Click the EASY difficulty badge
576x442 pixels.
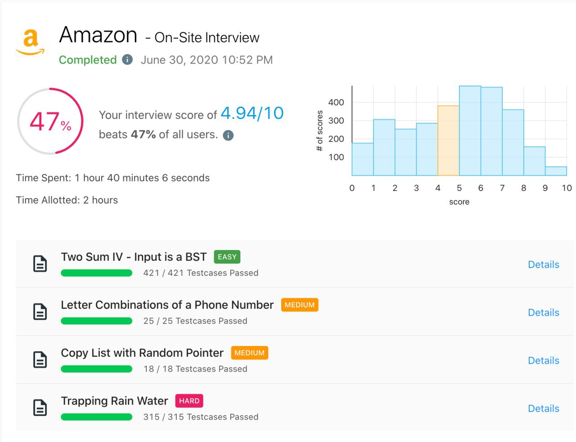click(227, 257)
